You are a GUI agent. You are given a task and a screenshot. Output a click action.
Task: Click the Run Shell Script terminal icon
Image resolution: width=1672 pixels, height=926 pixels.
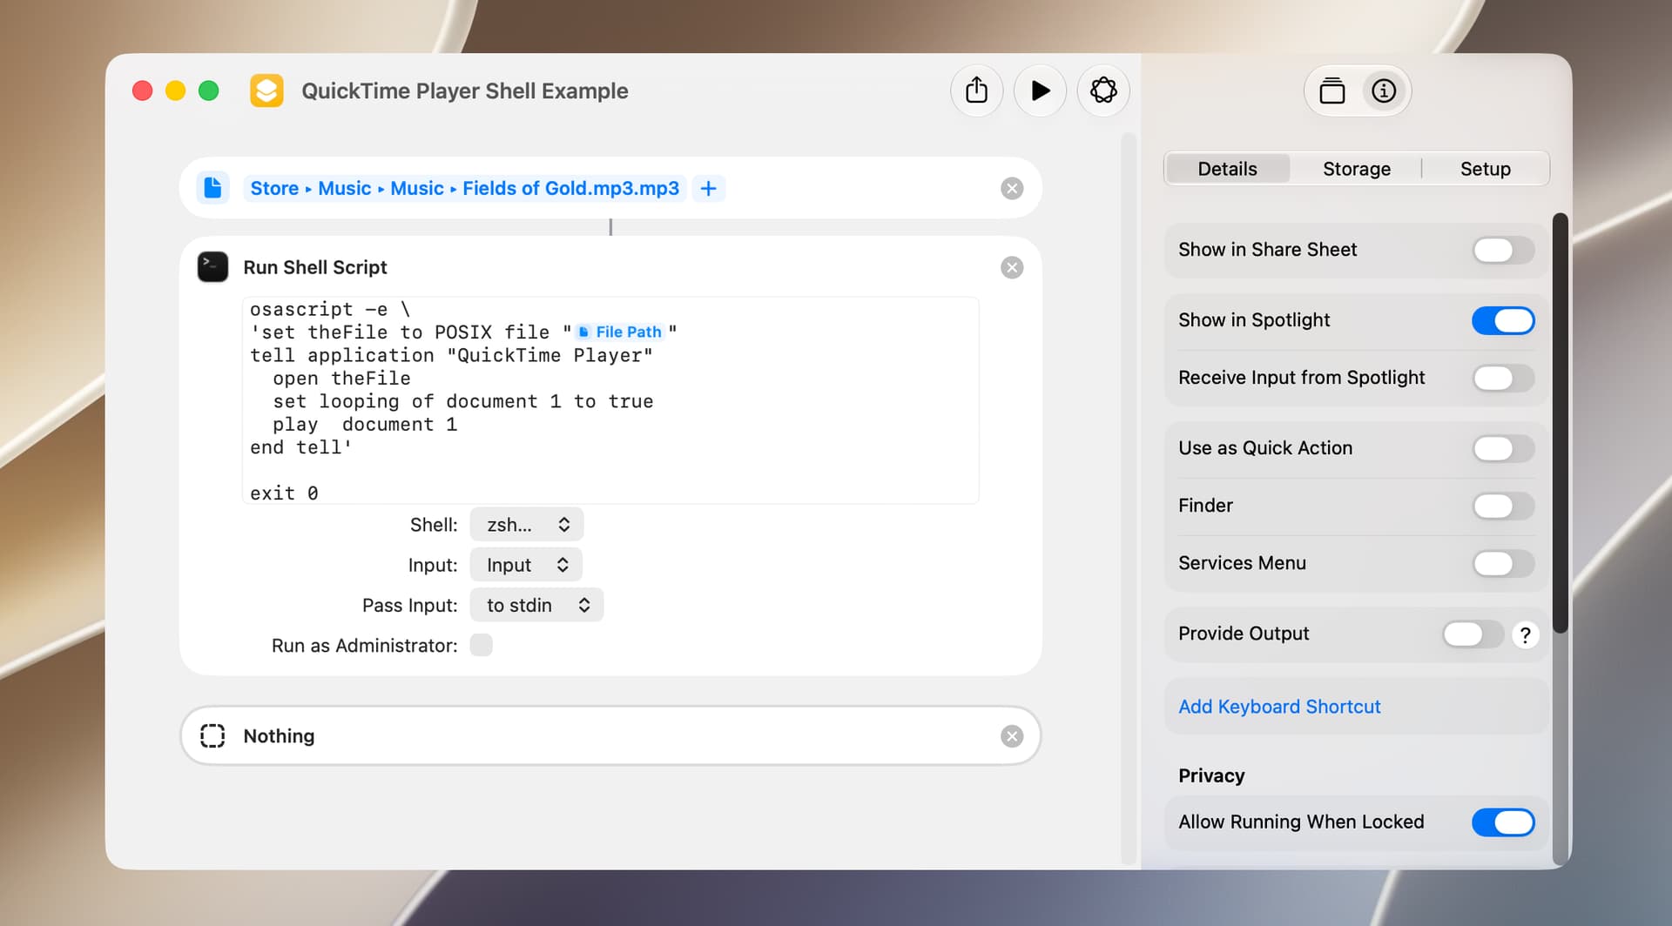coord(212,267)
